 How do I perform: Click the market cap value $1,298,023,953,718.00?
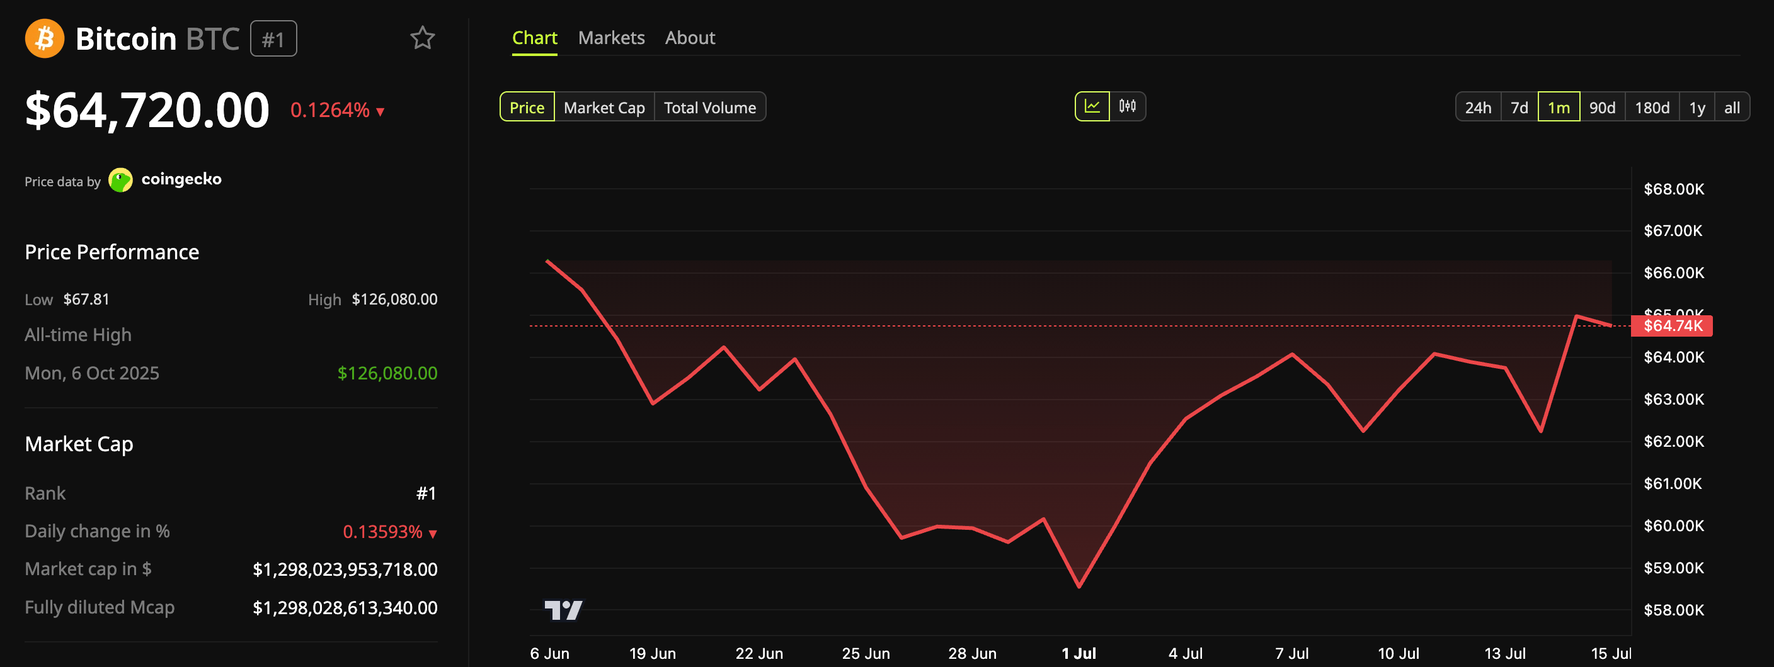(x=345, y=569)
